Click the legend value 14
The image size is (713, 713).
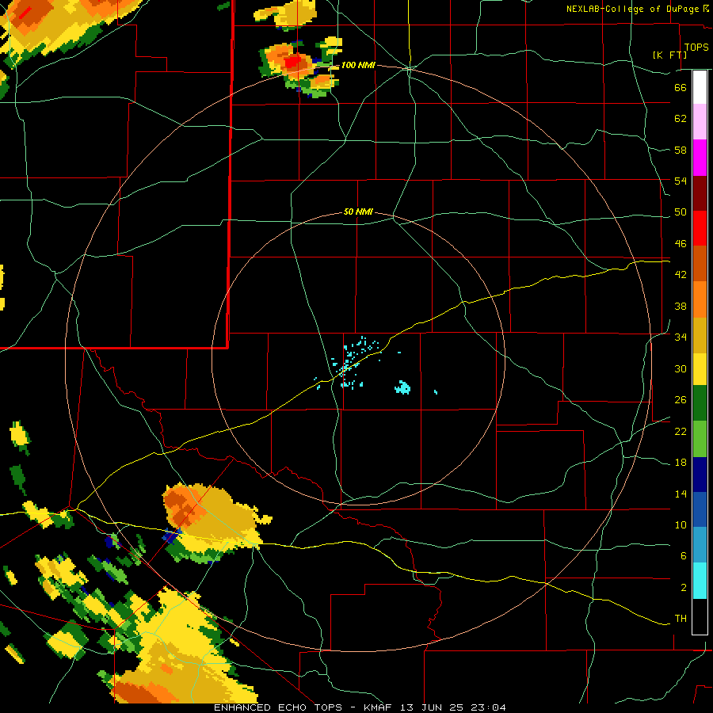click(x=681, y=494)
